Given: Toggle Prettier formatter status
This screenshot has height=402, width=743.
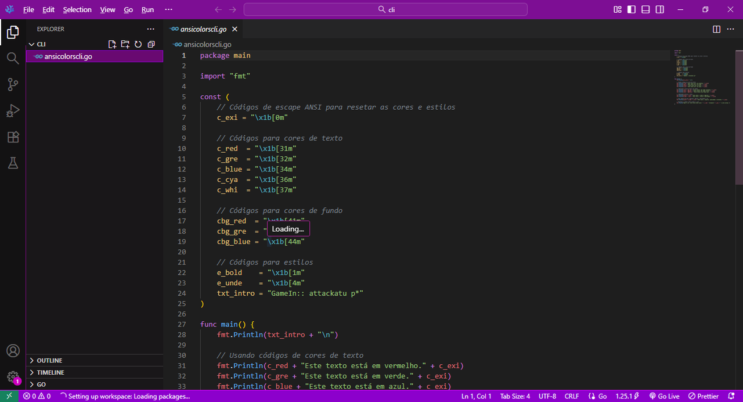Looking at the screenshot, I should pos(703,396).
